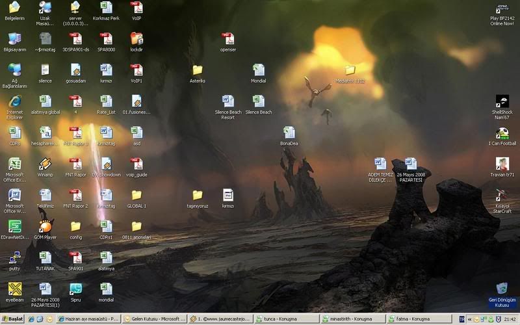Switch to Gelen Kutusu taskbar window
The image size is (520, 325).
click(154, 319)
